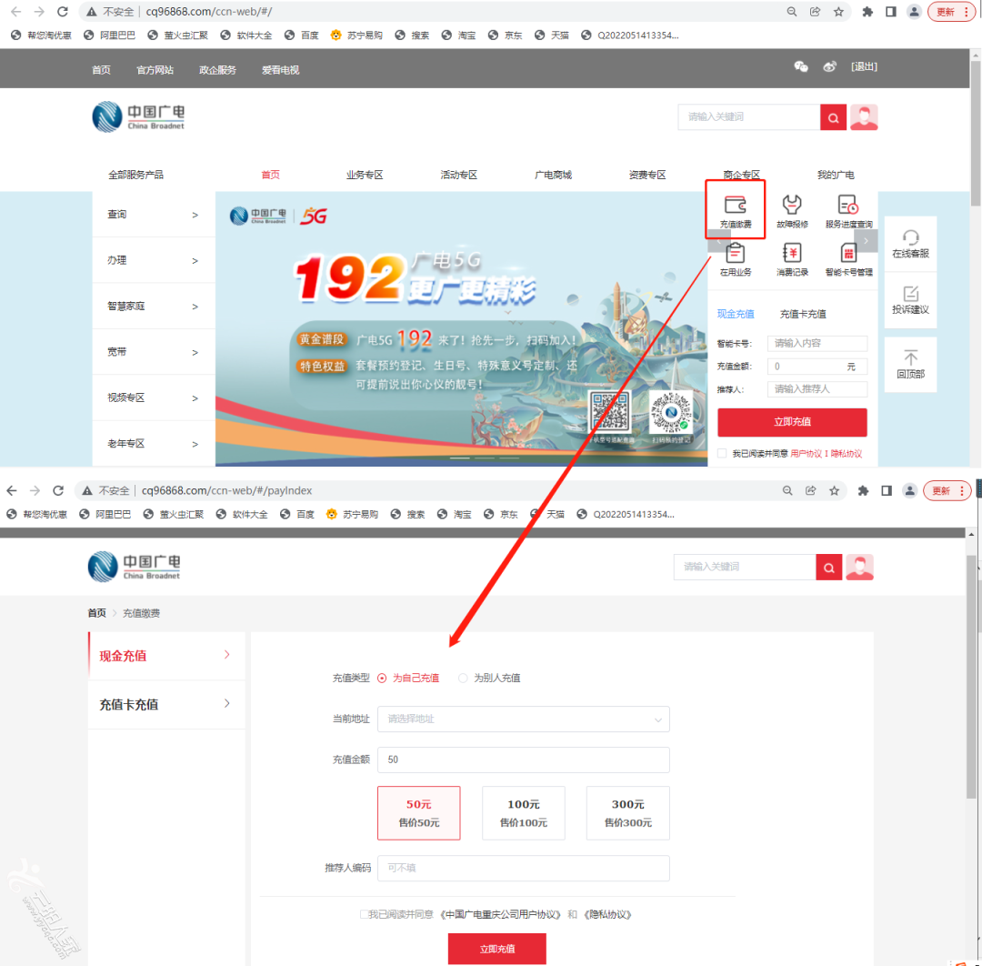982x966 pixels.
Task: Click profile icon in lower browser toolbar
Action: (910, 490)
